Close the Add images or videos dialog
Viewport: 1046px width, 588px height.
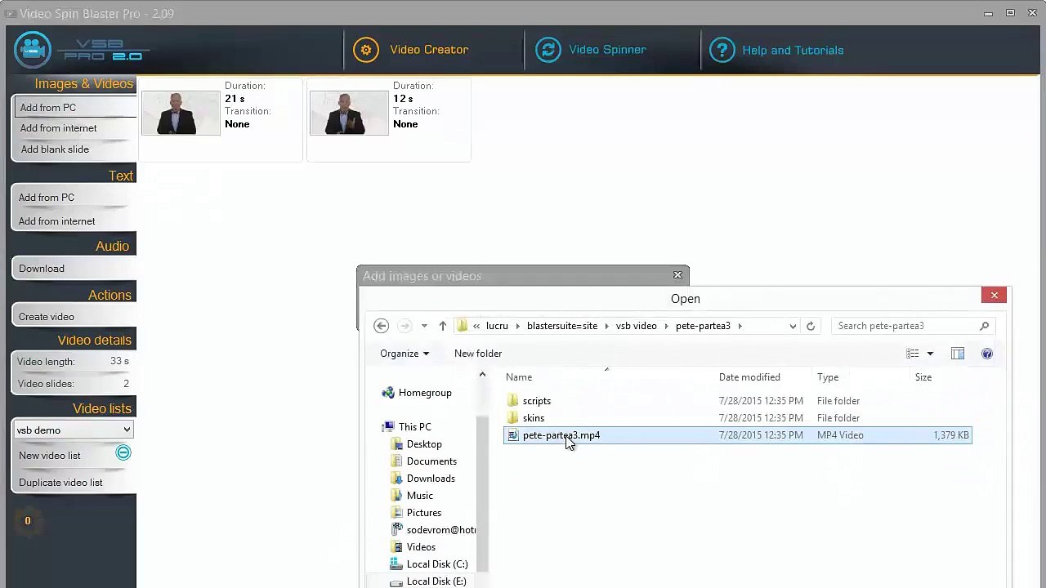(677, 275)
